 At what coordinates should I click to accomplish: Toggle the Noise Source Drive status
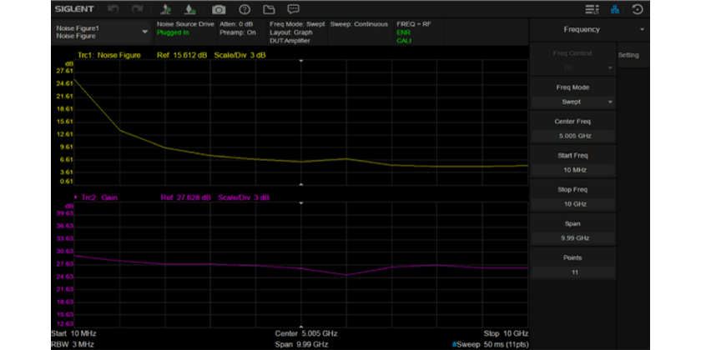(184, 28)
